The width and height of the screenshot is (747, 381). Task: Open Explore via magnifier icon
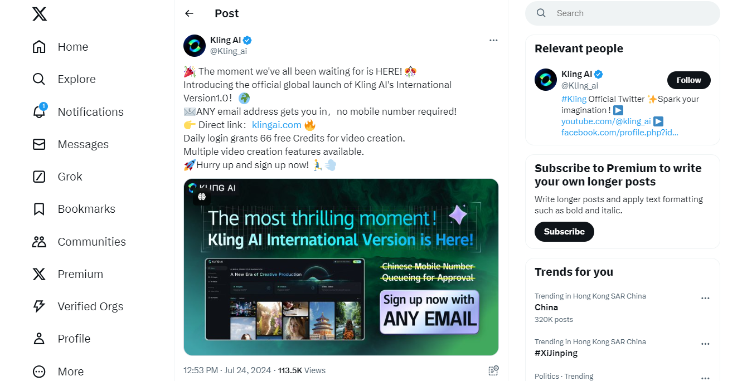point(39,79)
